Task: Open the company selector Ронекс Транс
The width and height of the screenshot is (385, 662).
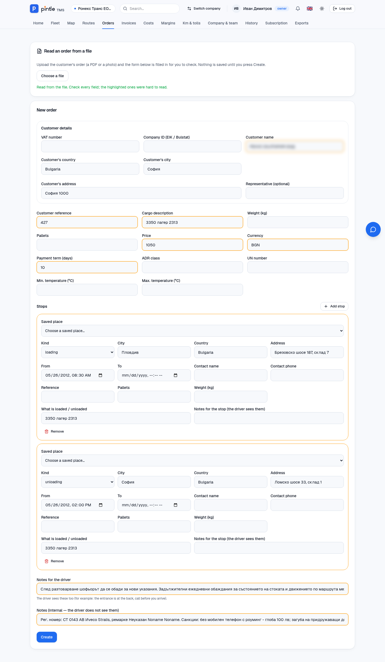Action: coord(93,9)
